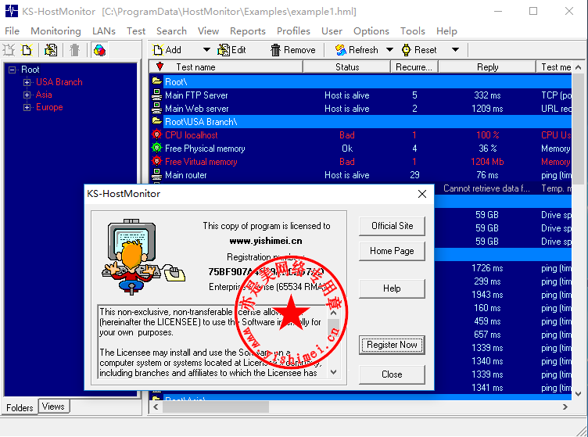
Task: Click the Edit test toolbar button
Action: [x=231, y=50]
